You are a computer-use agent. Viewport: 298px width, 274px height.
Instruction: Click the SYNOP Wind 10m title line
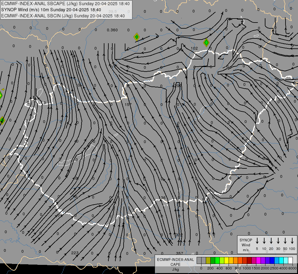(x=51, y=10)
